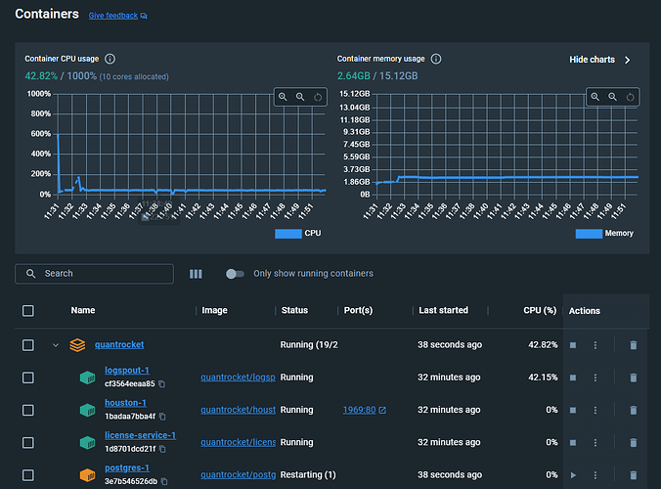Open the Give feedback link
661x489 pixels.
(x=117, y=16)
